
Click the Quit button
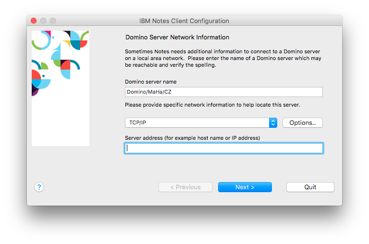pos(310,187)
